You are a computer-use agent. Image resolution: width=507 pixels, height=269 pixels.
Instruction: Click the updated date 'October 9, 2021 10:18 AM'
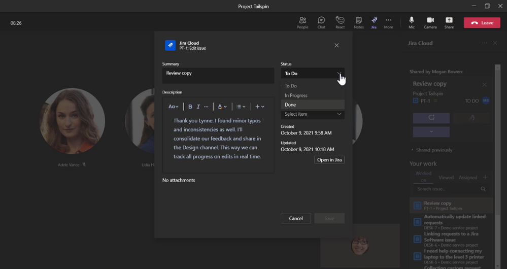pos(307,149)
